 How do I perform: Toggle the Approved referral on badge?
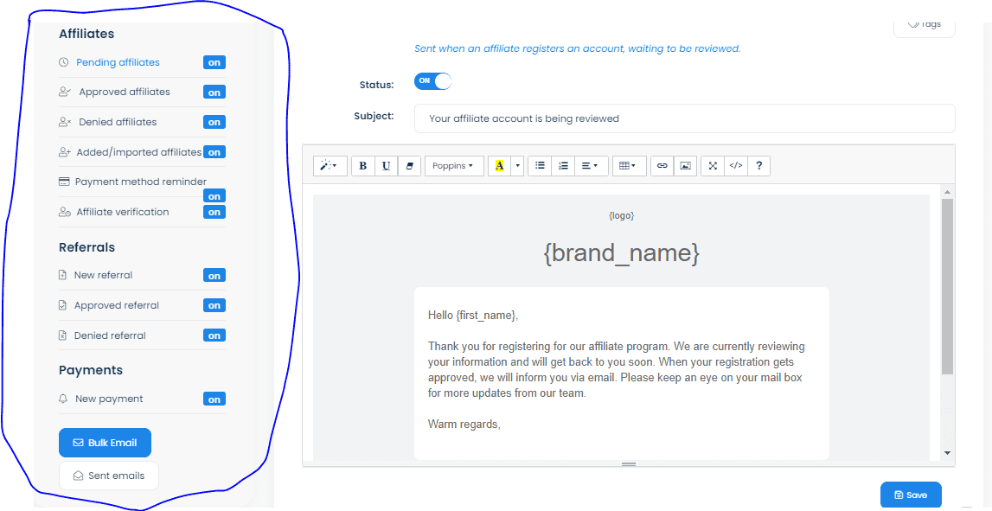[214, 305]
